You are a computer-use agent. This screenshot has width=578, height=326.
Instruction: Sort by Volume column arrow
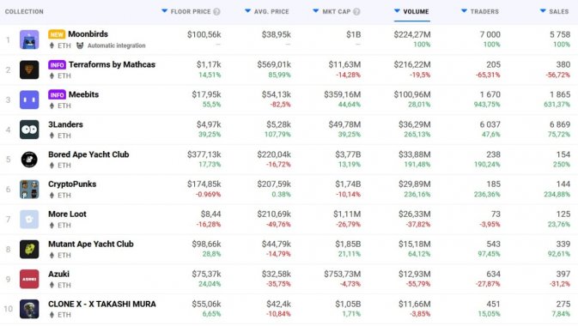click(397, 11)
